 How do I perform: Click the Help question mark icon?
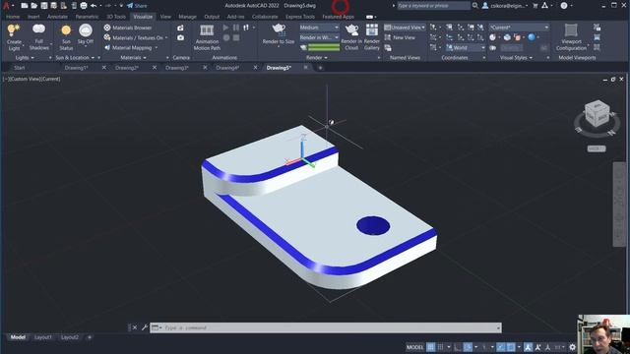pos(564,6)
